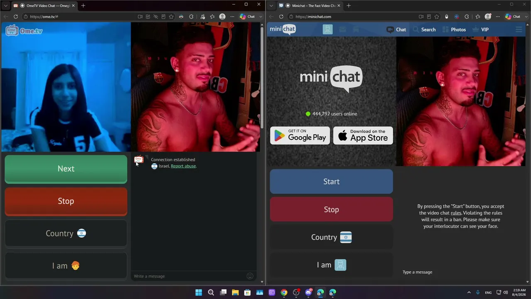This screenshot has height=299, width=531.
Task: Open the Windows Start menu
Action: coord(199,292)
